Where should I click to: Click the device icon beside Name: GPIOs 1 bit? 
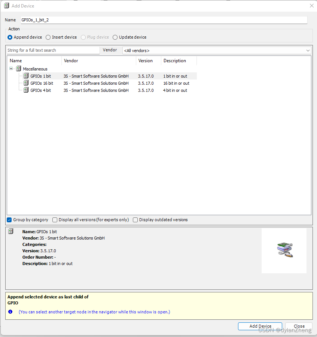tap(10, 231)
